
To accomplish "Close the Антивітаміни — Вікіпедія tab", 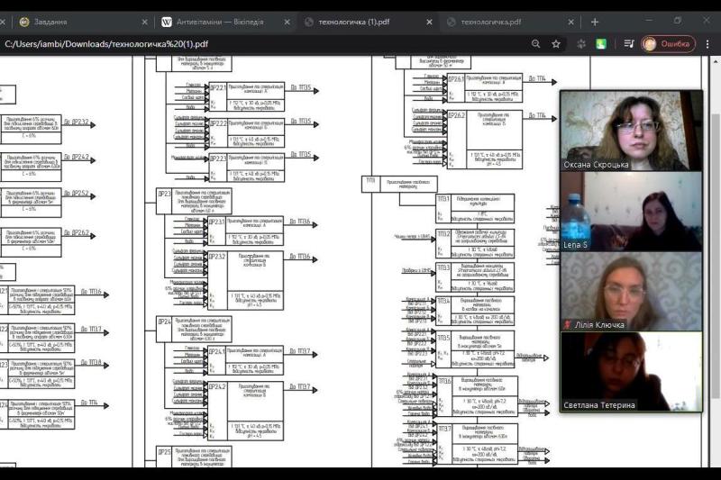I will pos(287,22).
